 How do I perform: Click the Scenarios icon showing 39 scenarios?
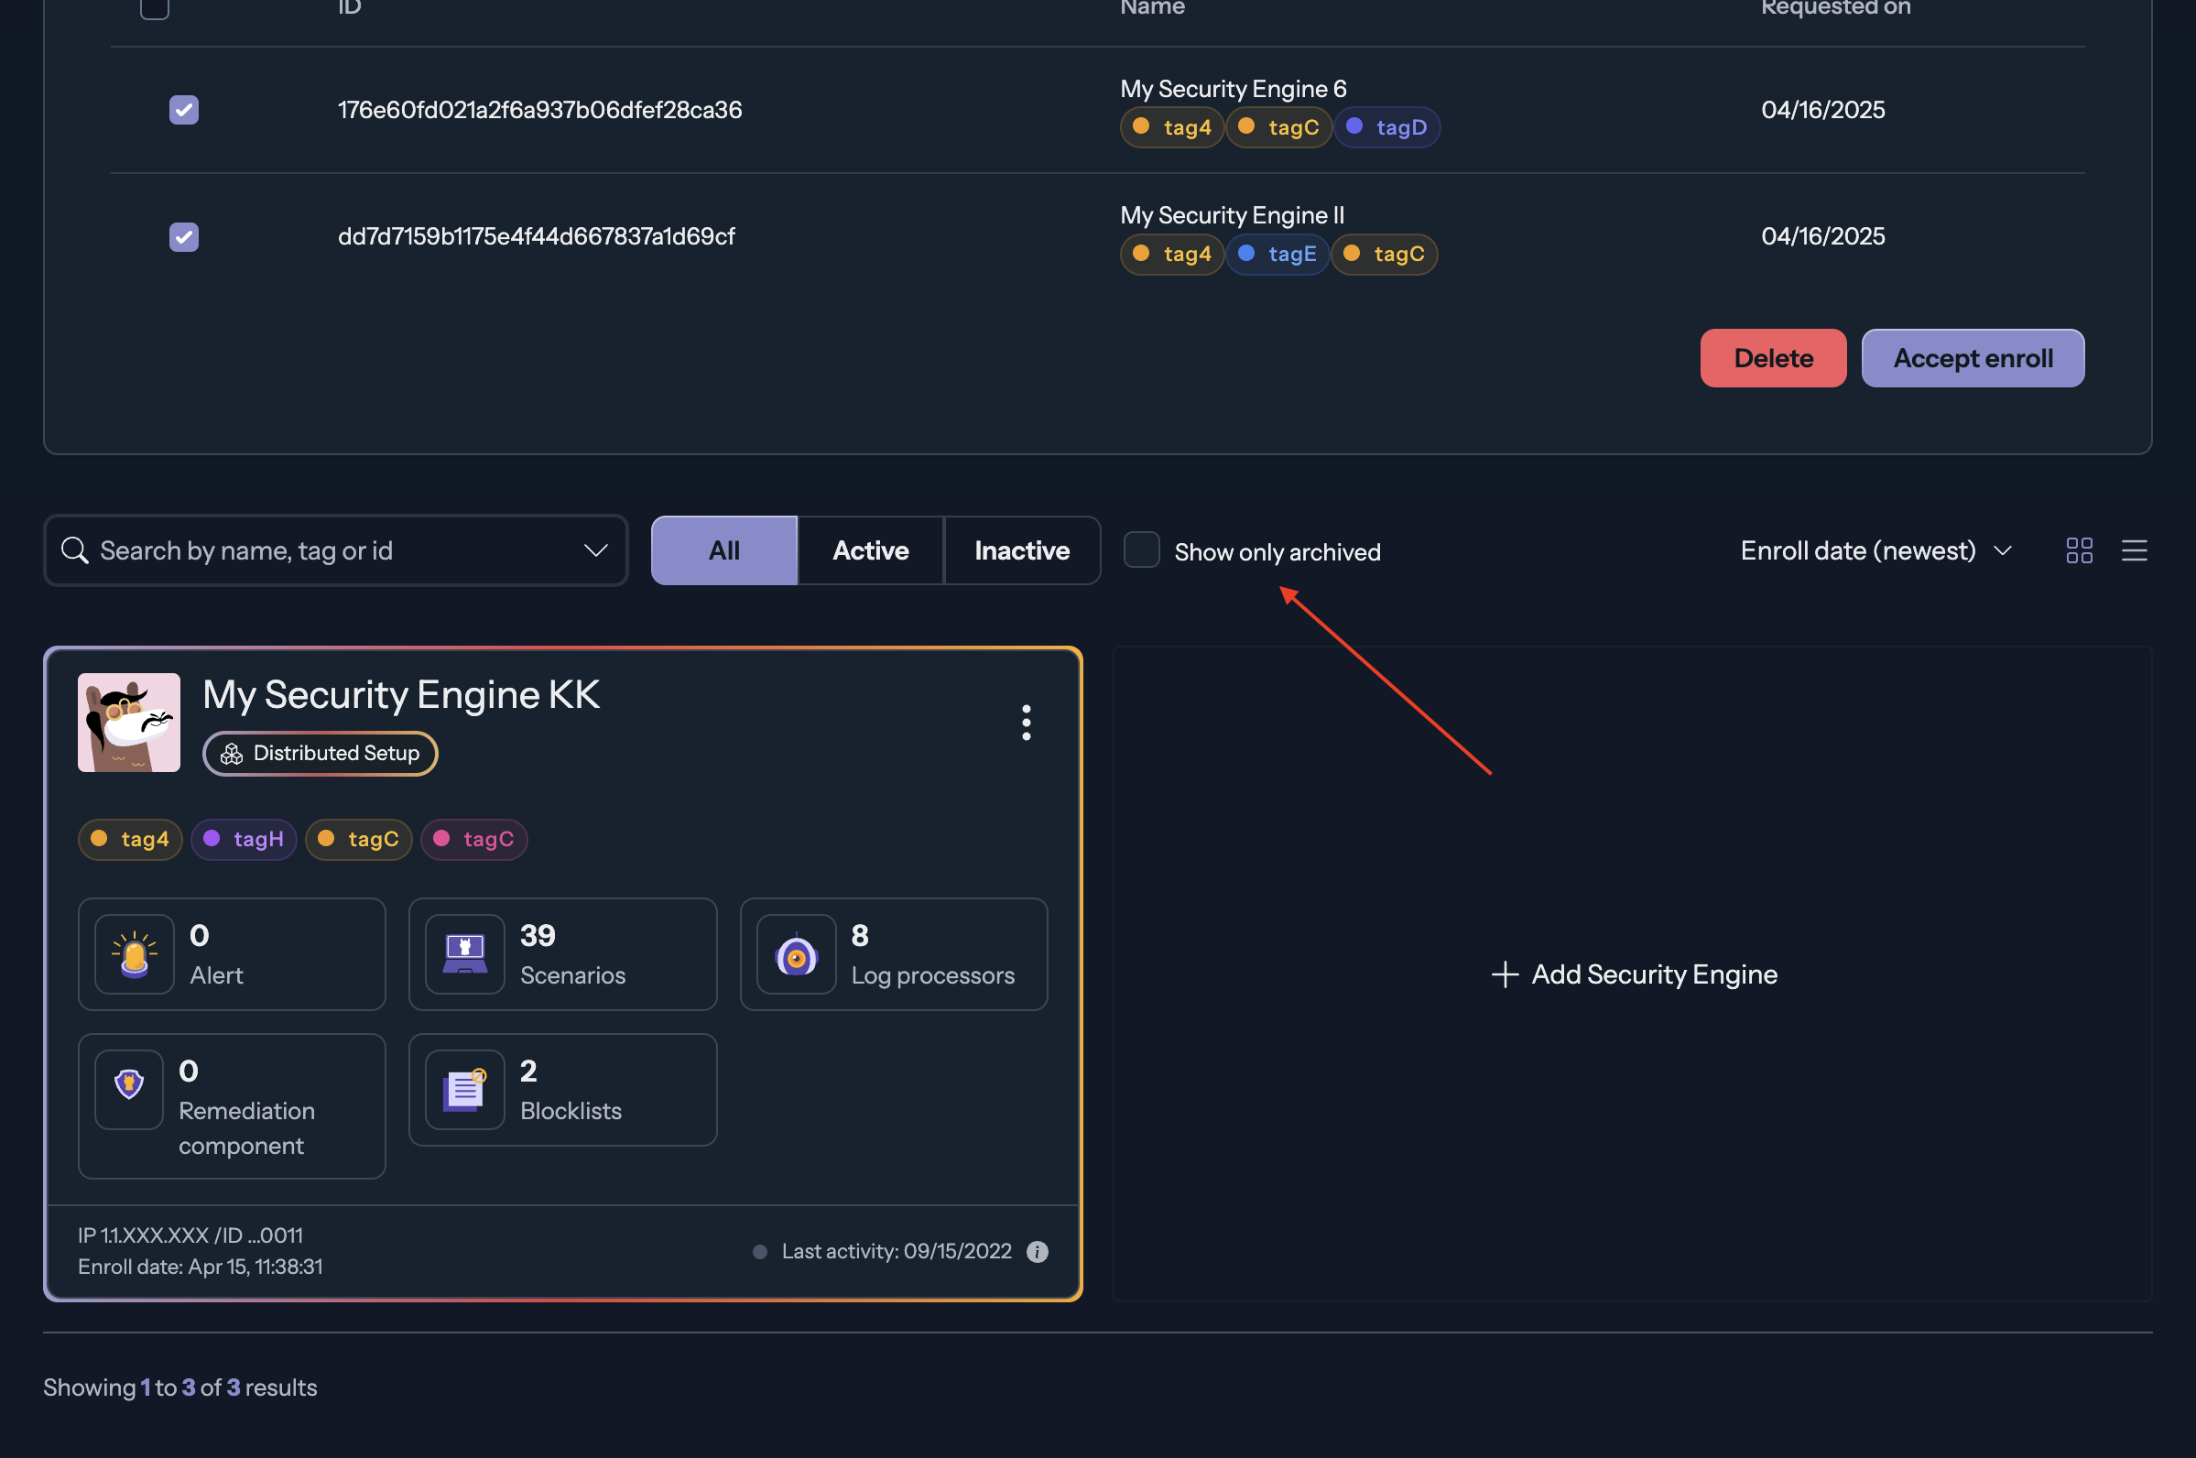[x=464, y=953]
